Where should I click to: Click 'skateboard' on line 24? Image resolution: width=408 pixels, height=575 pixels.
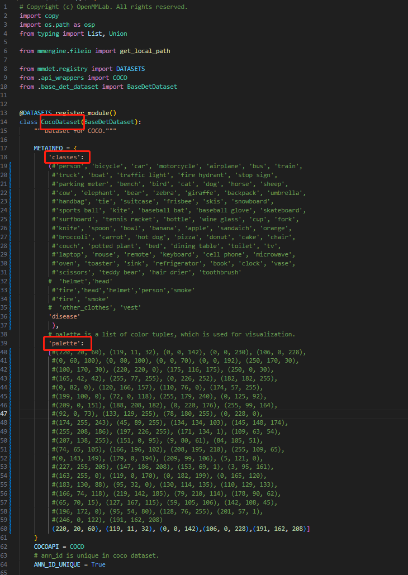click(282, 211)
